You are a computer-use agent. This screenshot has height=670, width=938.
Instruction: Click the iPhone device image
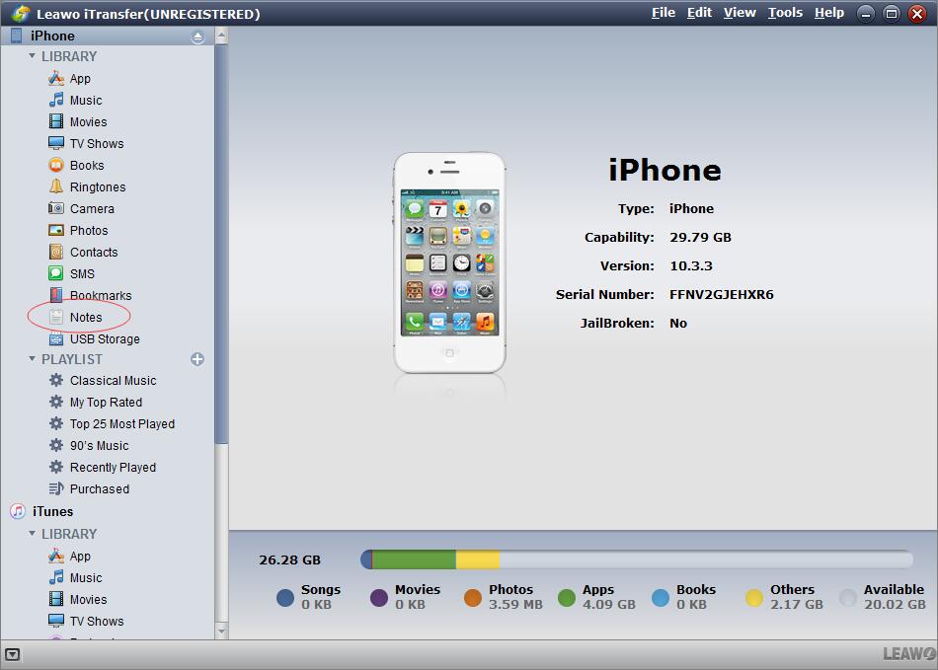[x=449, y=263]
